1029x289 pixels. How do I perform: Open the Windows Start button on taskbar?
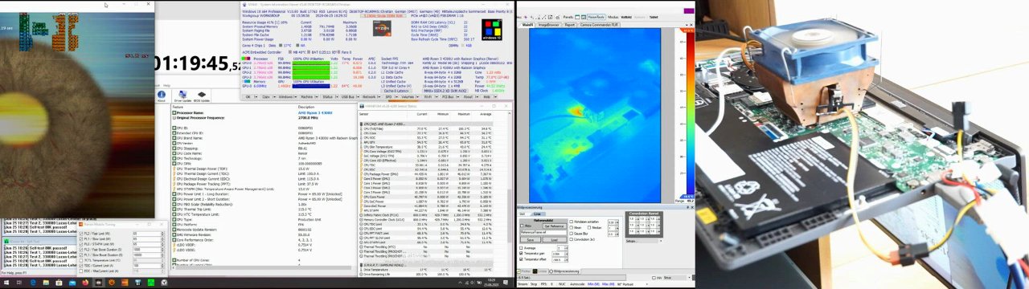point(6,283)
